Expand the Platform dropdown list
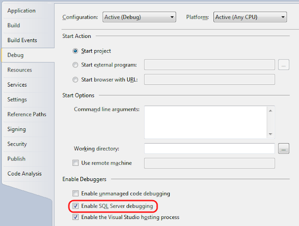The image size is (299, 226). (x=250, y=17)
